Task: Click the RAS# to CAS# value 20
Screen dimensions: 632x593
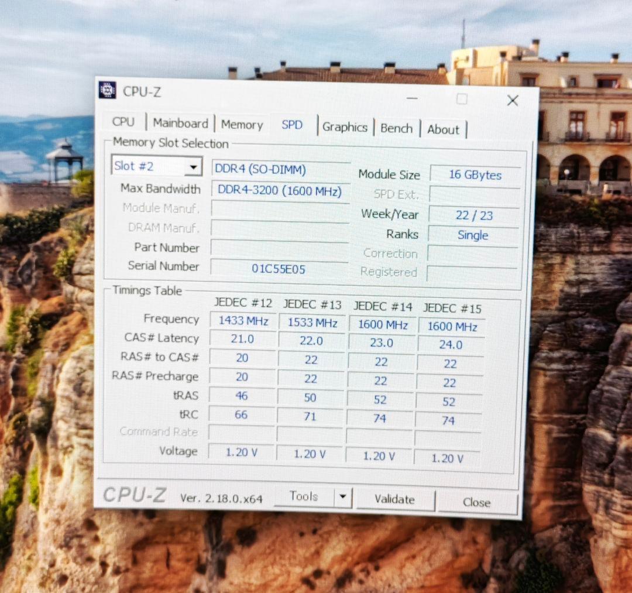Action: tap(242, 358)
